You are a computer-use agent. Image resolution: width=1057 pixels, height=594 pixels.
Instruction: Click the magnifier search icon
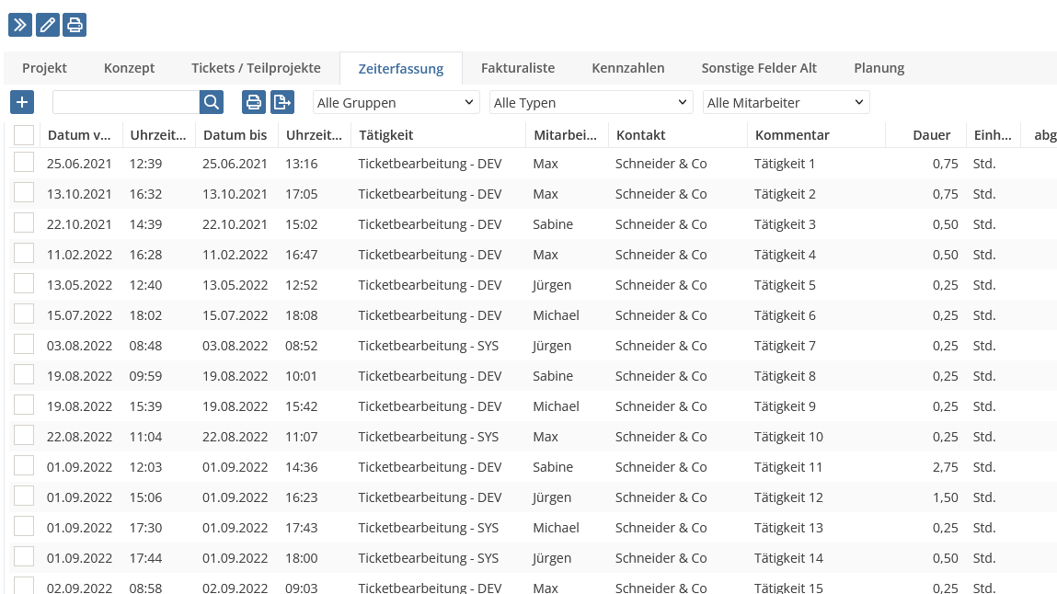click(212, 102)
